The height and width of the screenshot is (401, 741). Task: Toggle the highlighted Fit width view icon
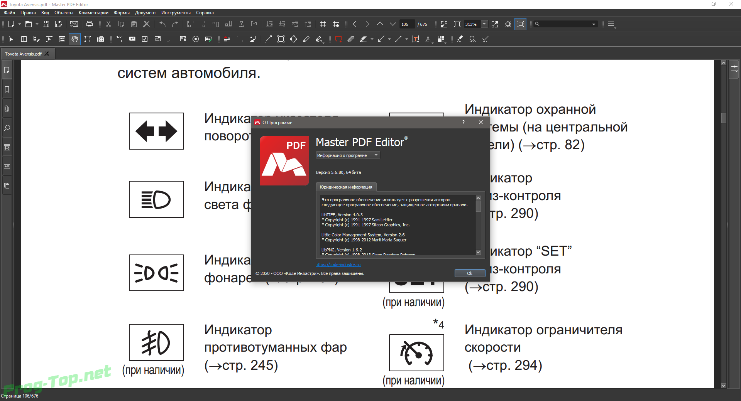click(521, 24)
